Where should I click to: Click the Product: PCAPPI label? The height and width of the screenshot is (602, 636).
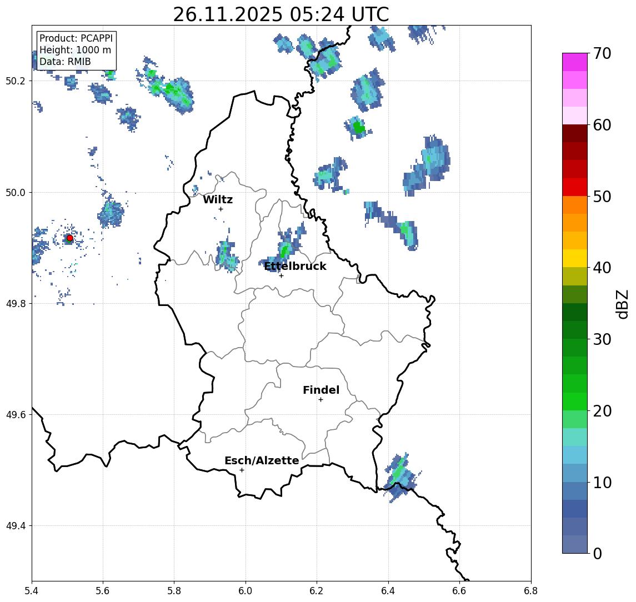76,38
